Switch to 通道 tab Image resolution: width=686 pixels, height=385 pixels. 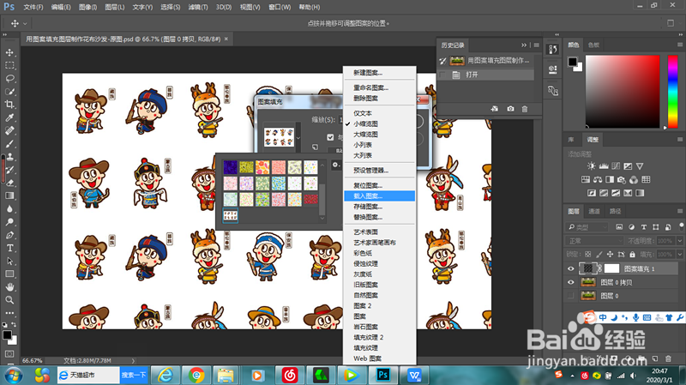594,211
